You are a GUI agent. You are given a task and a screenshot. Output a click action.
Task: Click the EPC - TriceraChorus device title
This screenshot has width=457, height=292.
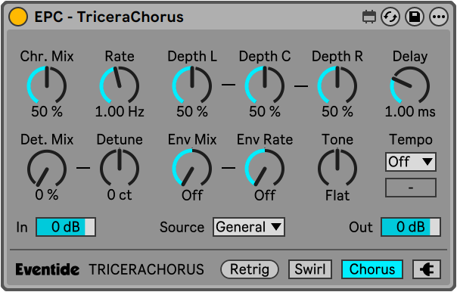coord(109,17)
